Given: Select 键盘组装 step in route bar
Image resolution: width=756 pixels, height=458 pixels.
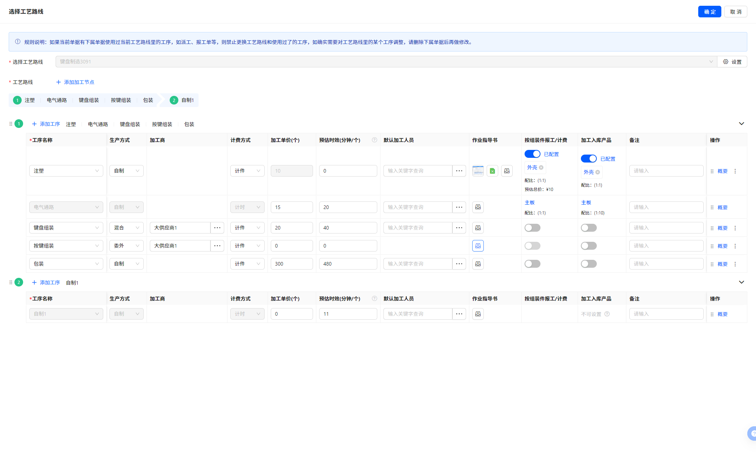Looking at the screenshot, I should point(89,100).
